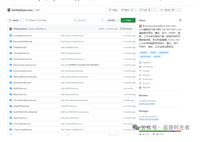Open the QrCodeGeneratorExercise folder
The height and width of the screenshot is (142, 204).
coord(25,100)
